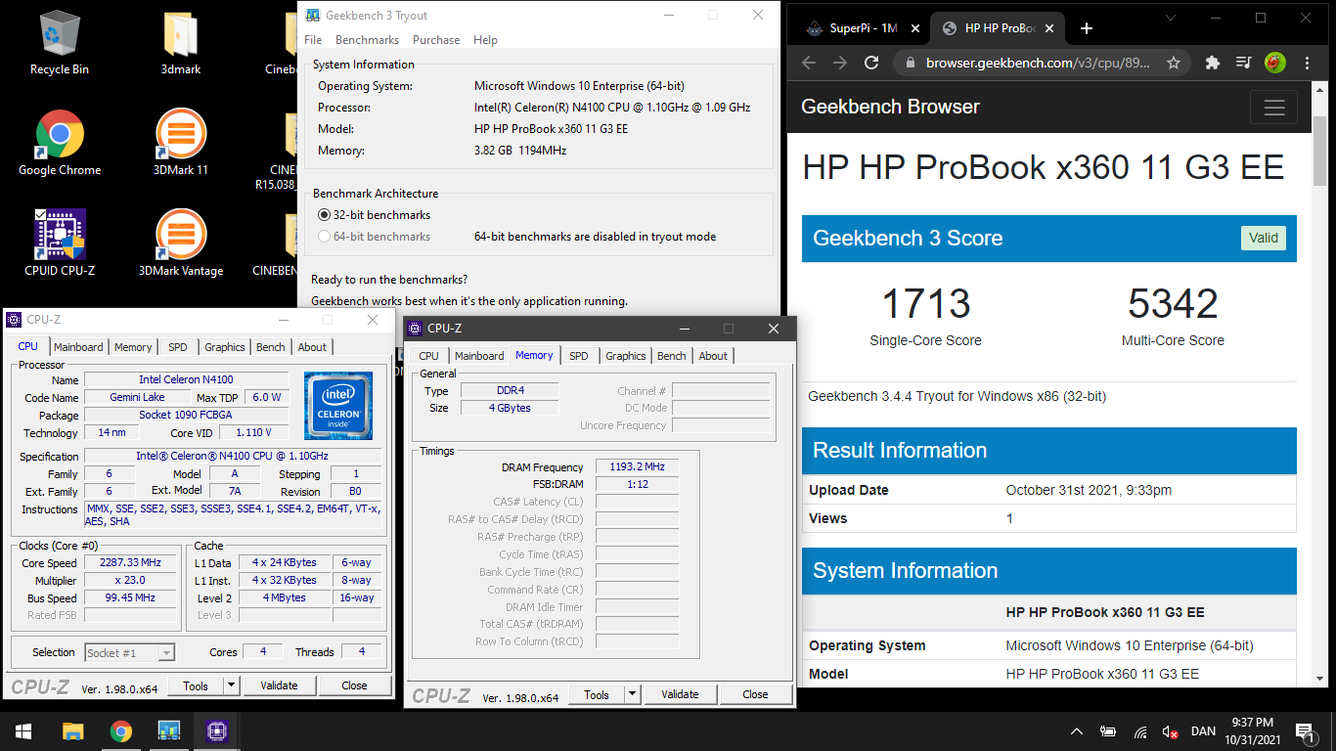1336x751 pixels.
Task: Switch to Mainboard tab in CPU window
Action: 78,347
